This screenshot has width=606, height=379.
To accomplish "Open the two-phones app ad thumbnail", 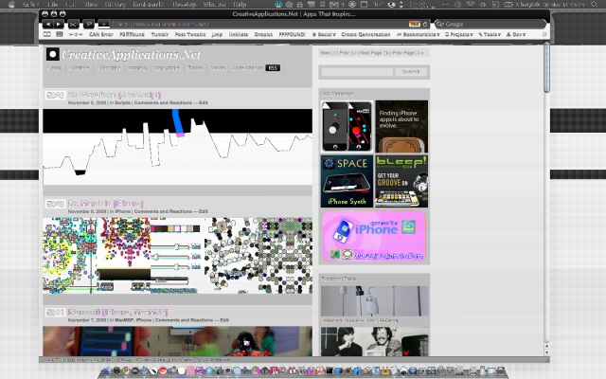I will pyautogui.click(x=347, y=126).
